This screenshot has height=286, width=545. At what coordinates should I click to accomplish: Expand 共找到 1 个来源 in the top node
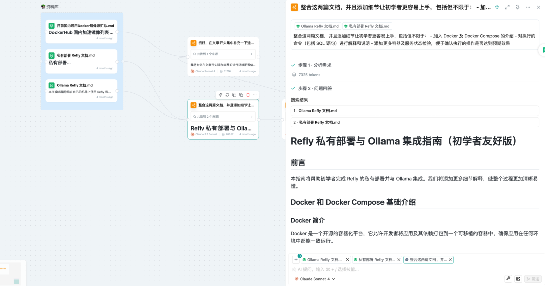[x=223, y=54]
